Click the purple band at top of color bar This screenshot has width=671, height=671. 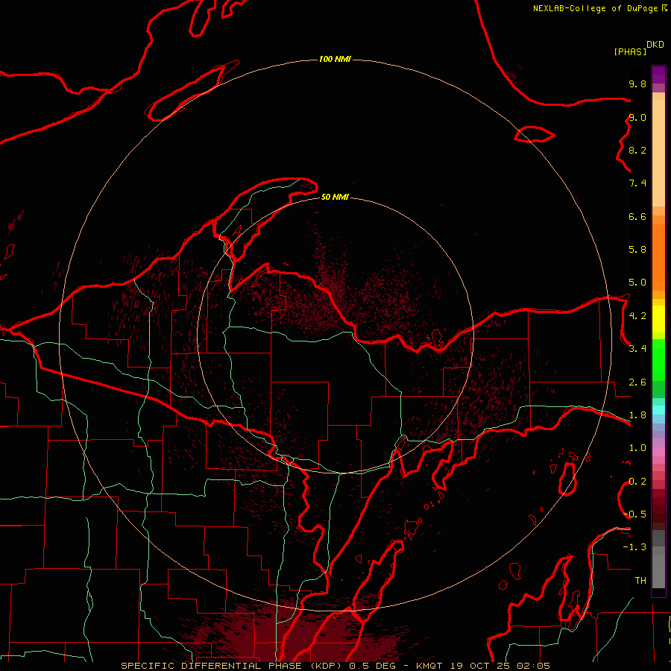pyautogui.click(x=658, y=75)
